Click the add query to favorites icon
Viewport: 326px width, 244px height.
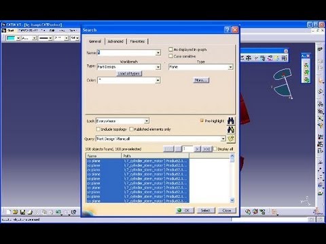231,138
